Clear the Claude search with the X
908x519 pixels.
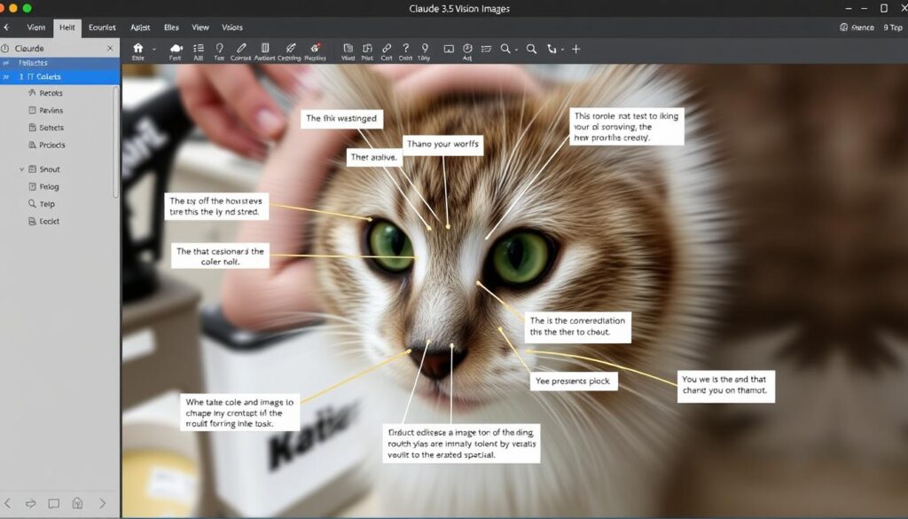[x=110, y=49]
